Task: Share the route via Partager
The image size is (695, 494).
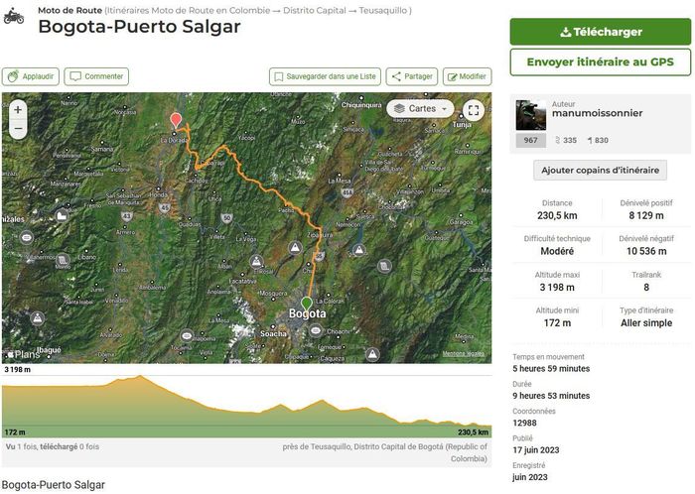Action: pyautogui.click(x=411, y=76)
